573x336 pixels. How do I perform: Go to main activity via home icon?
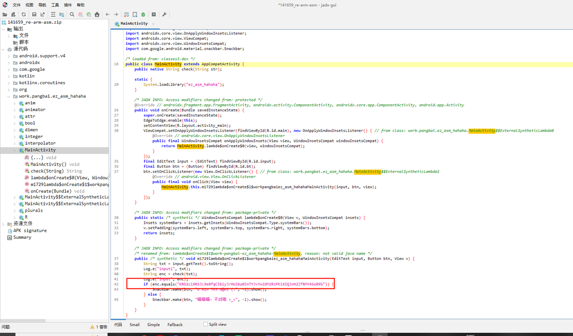click(x=97, y=14)
